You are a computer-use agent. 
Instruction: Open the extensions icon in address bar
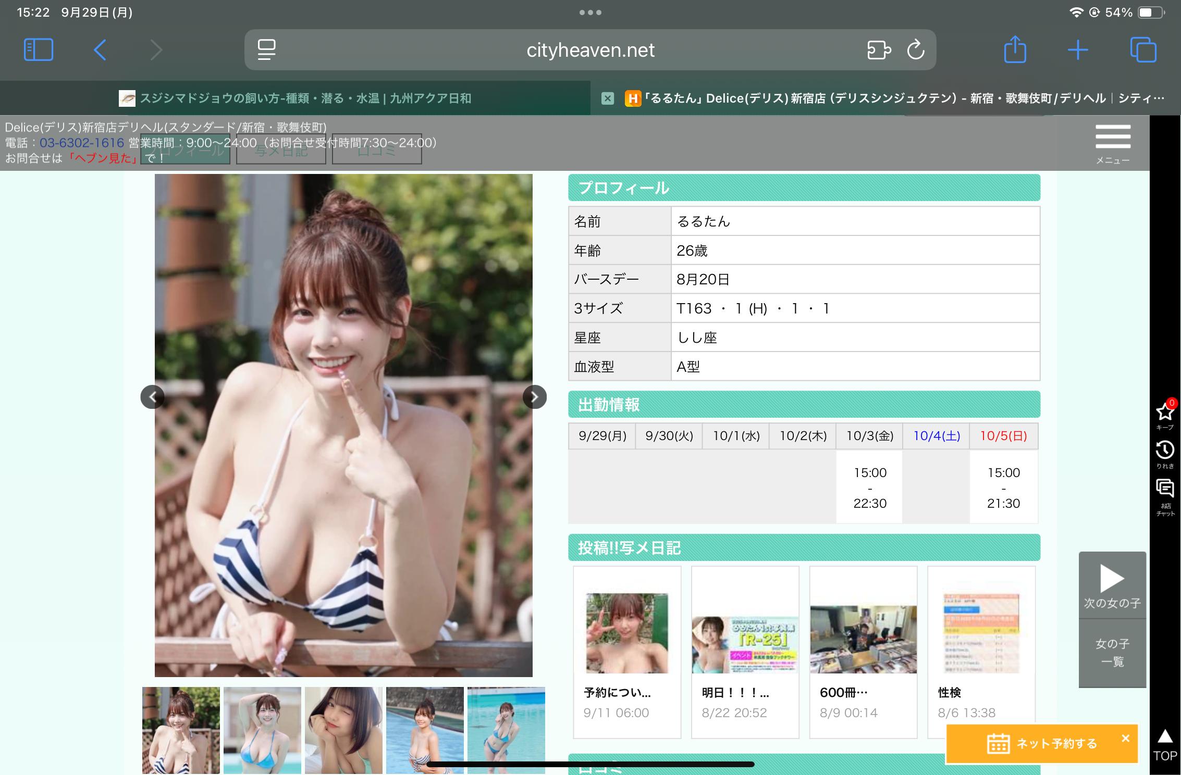pyautogui.click(x=878, y=50)
